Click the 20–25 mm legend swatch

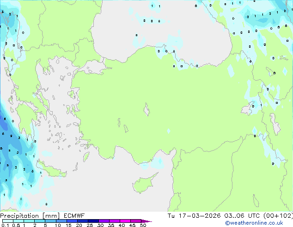coord(82,221)
